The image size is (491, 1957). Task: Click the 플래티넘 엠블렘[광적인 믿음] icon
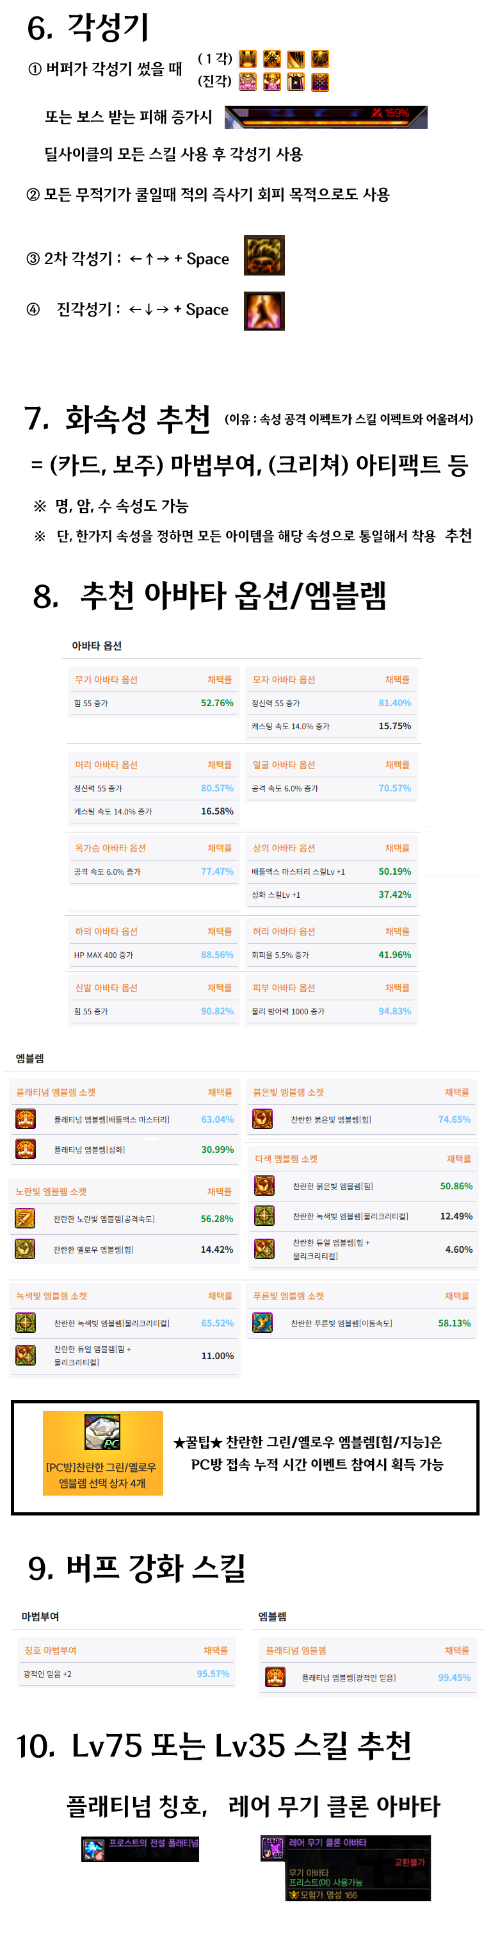(275, 1677)
